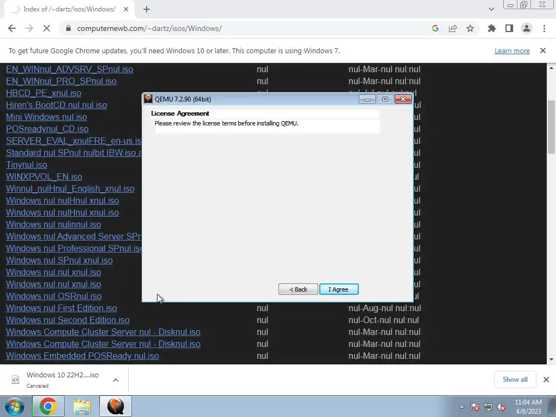Open Windows nul First Edition.iso link
Image resolution: width=556 pixels, height=417 pixels.
coord(61,308)
